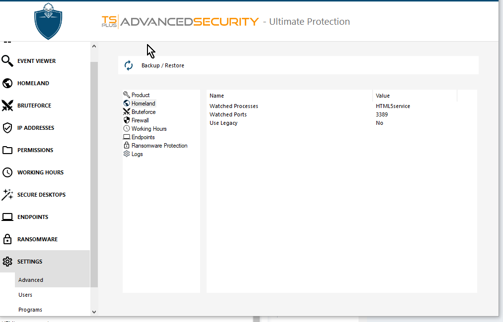Click the Backup / Restore refresh icon
Screen dimensions: 503x322
coord(129,65)
